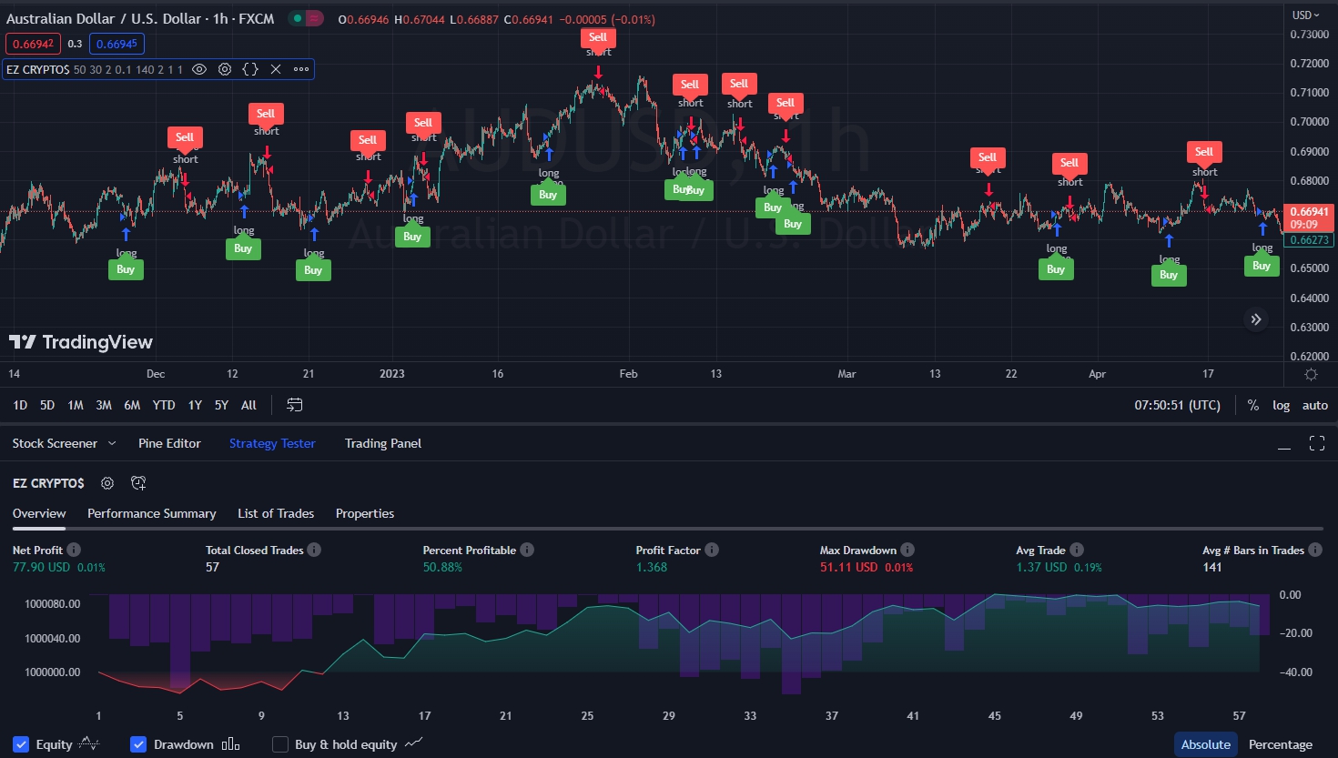The width and height of the screenshot is (1338, 758).
Task: Uncheck the Drawdown checkbox
Action: (x=138, y=744)
